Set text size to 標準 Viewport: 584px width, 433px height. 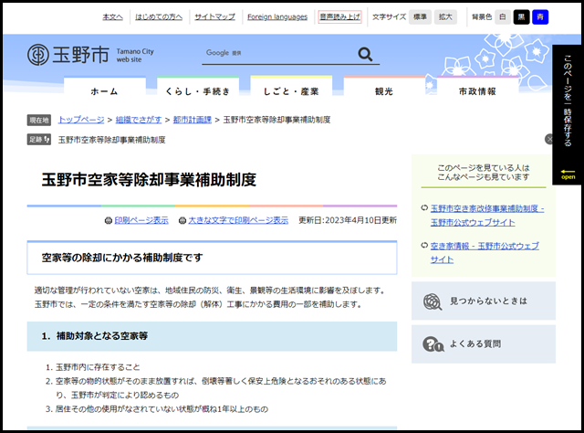point(420,16)
